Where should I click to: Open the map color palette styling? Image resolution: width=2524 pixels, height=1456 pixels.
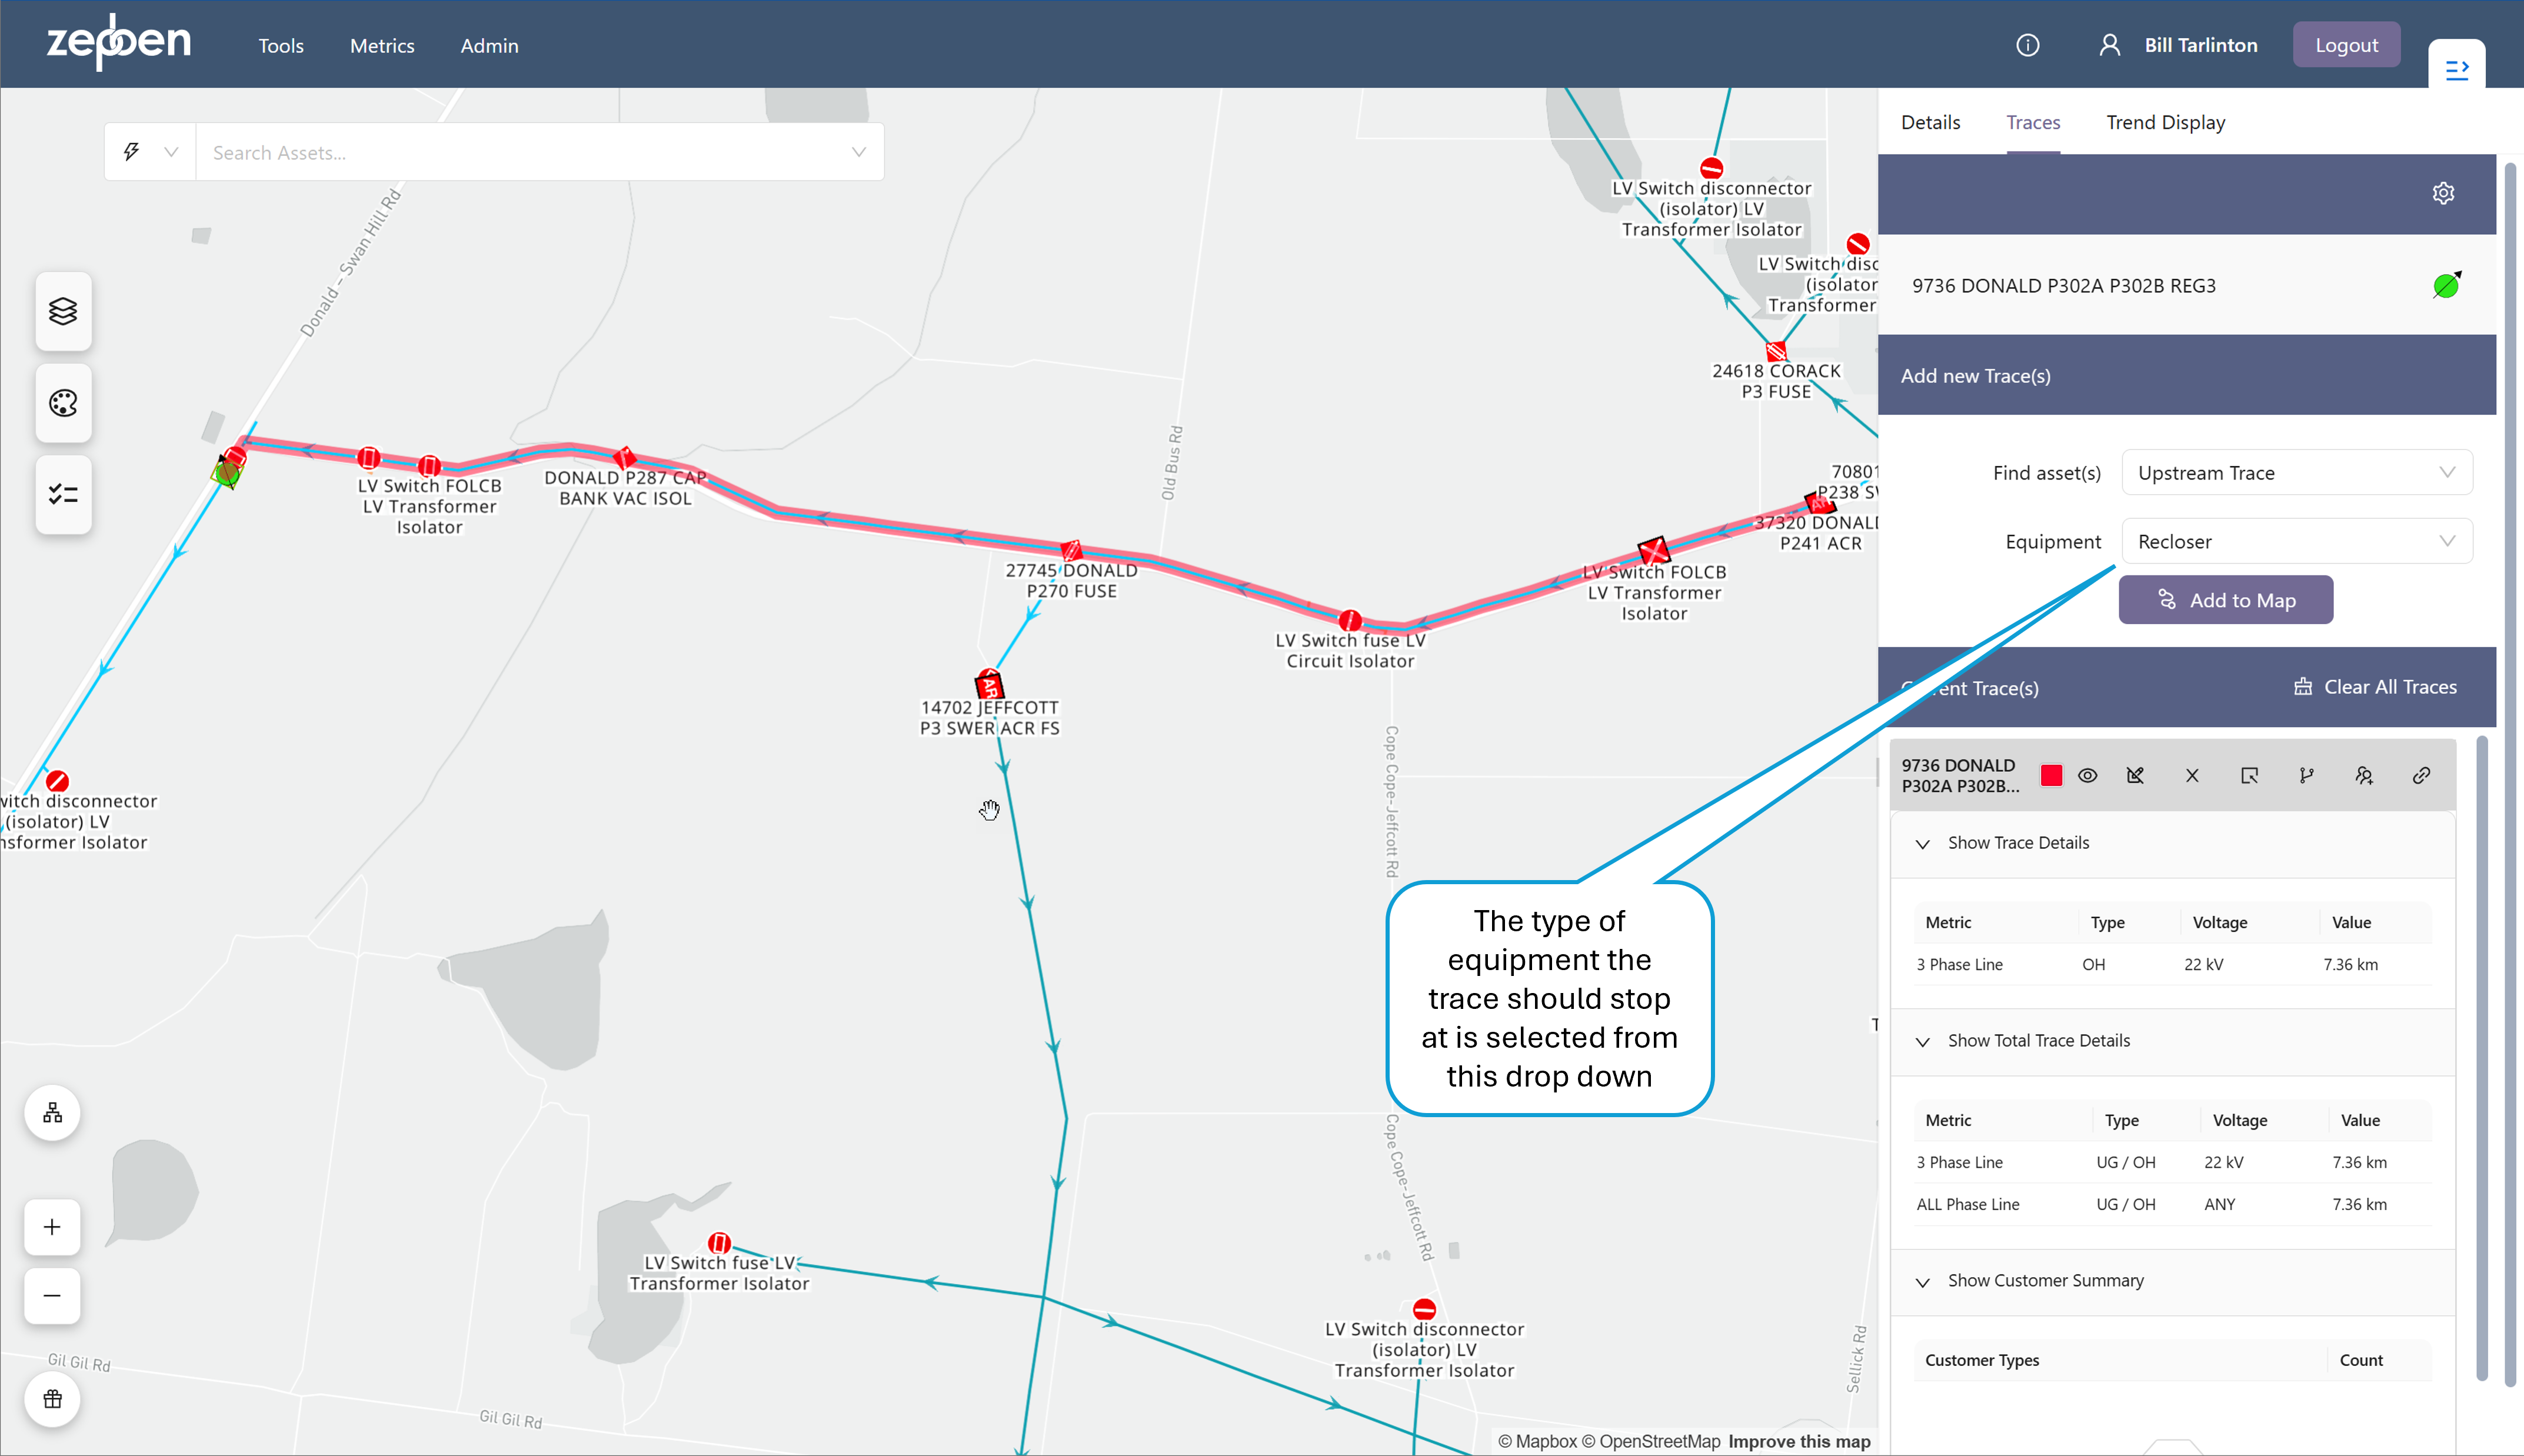(63, 403)
